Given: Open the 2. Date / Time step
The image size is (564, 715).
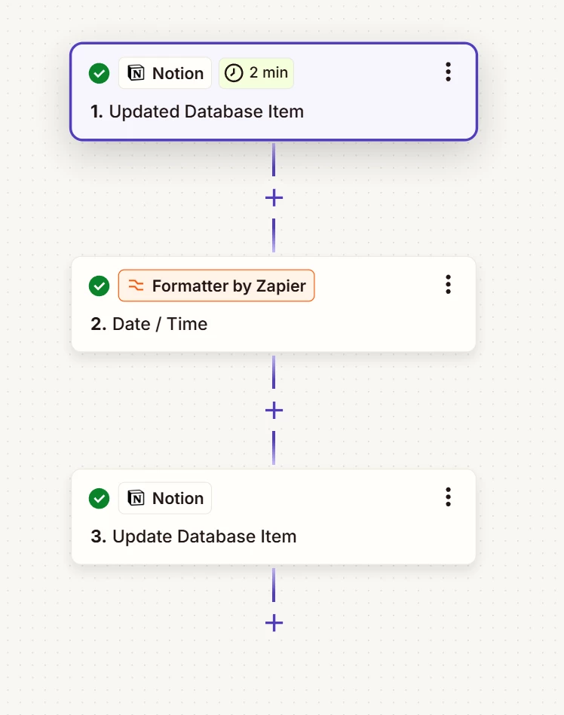Looking at the screenshot, I should tap(274, 304).
